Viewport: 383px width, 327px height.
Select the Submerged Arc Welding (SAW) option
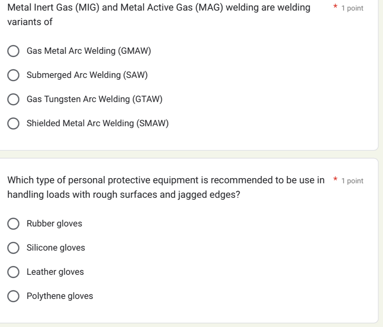[x=13, y=75]
